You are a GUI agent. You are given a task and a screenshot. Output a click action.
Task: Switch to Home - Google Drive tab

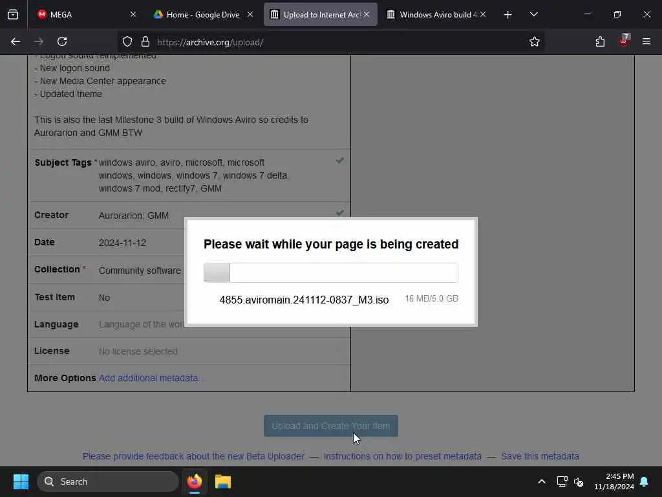[x=203, y=14]
